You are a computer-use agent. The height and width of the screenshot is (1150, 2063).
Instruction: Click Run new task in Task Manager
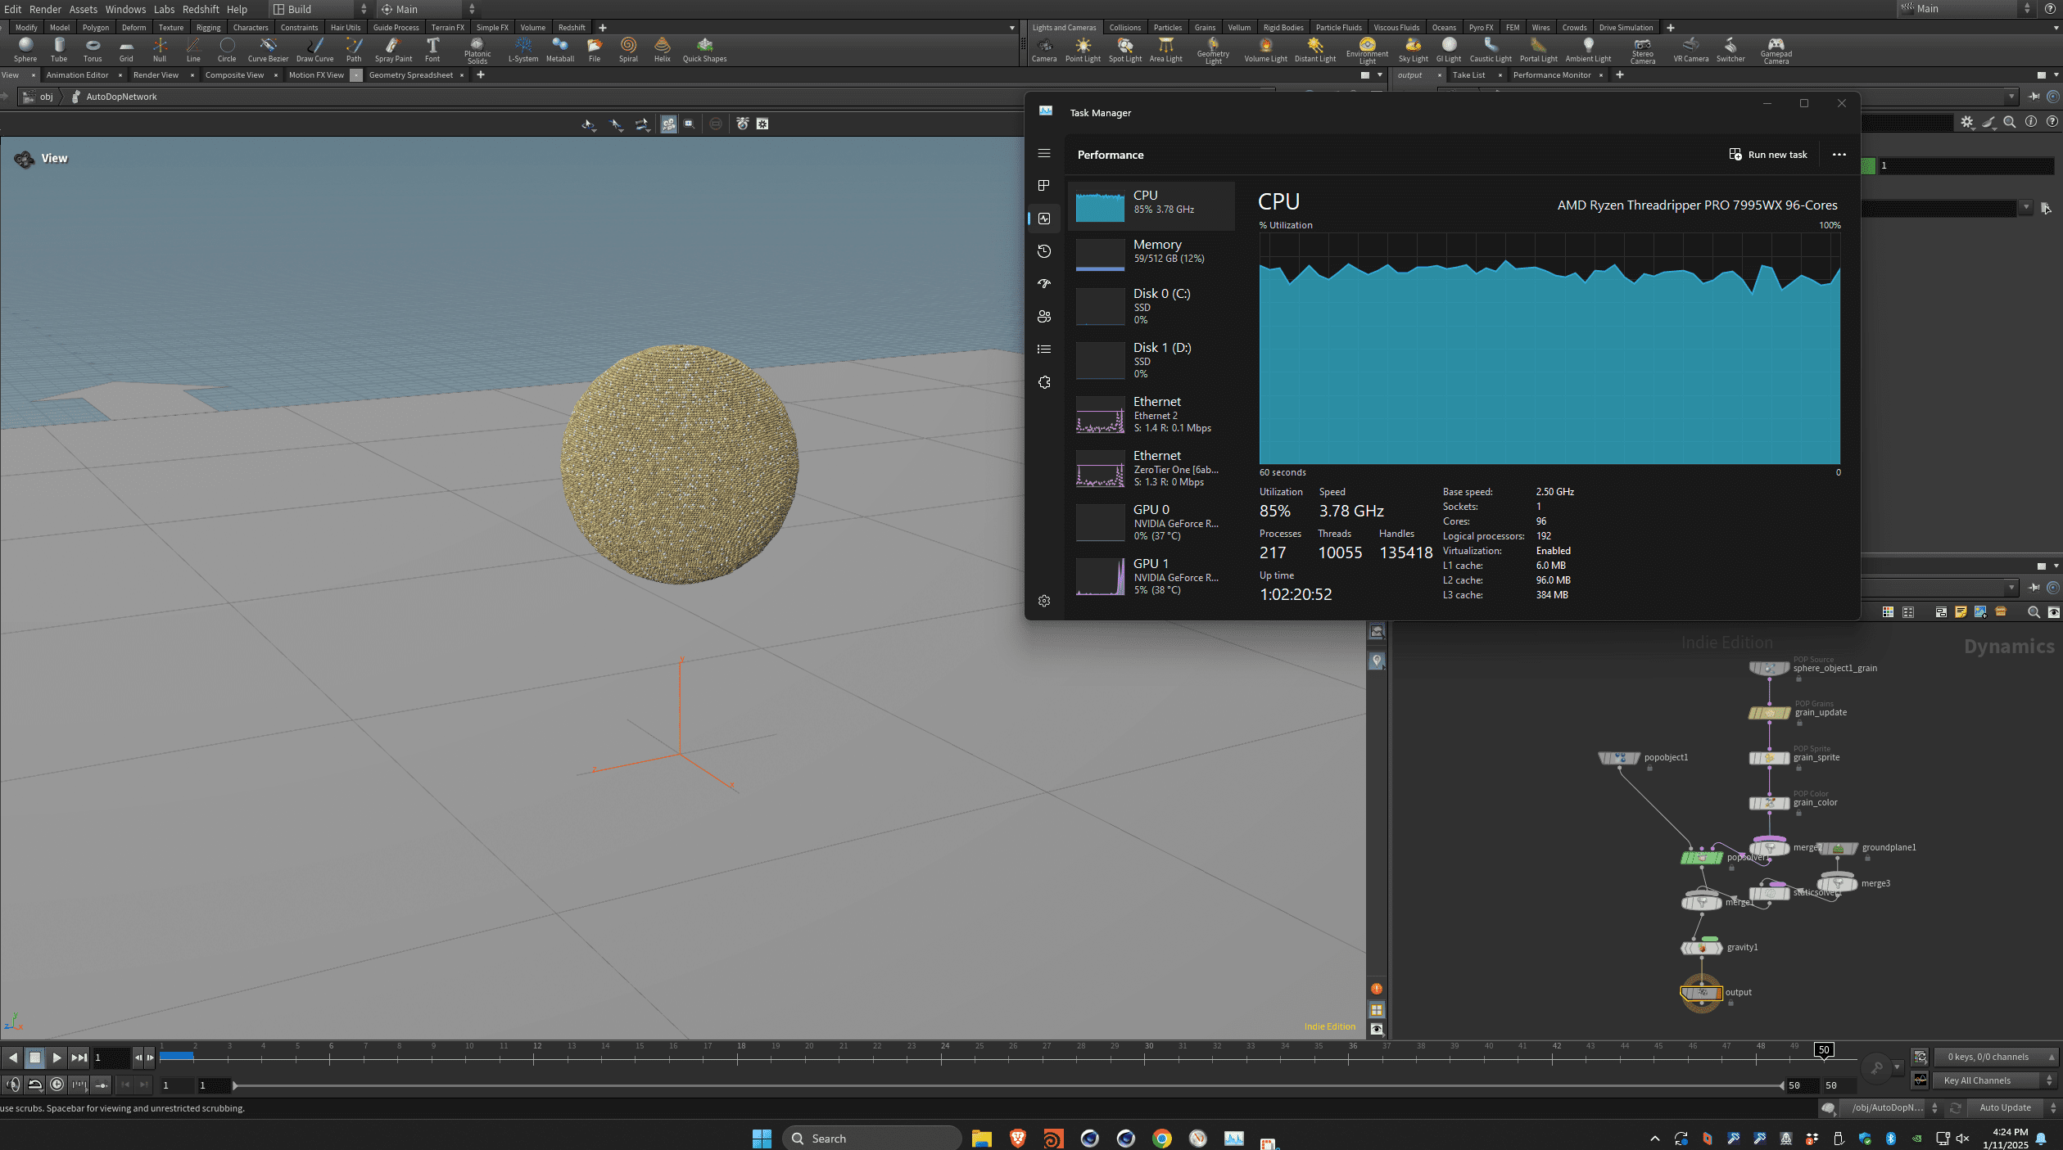pos(1768,154)
